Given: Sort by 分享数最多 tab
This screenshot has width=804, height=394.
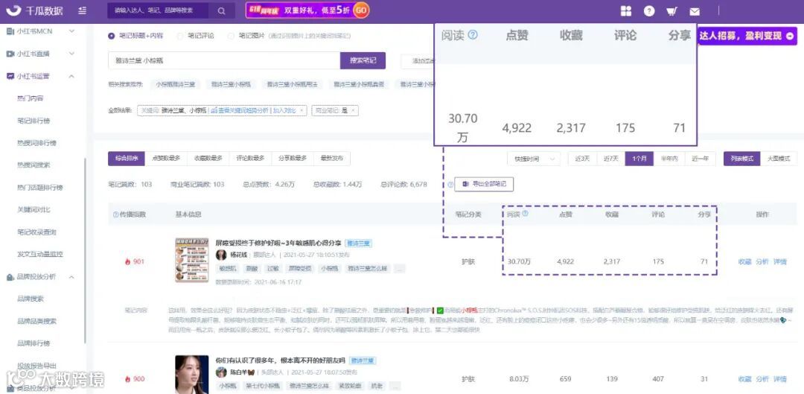Looking at the screenshot, I should [x=293, y=159].
